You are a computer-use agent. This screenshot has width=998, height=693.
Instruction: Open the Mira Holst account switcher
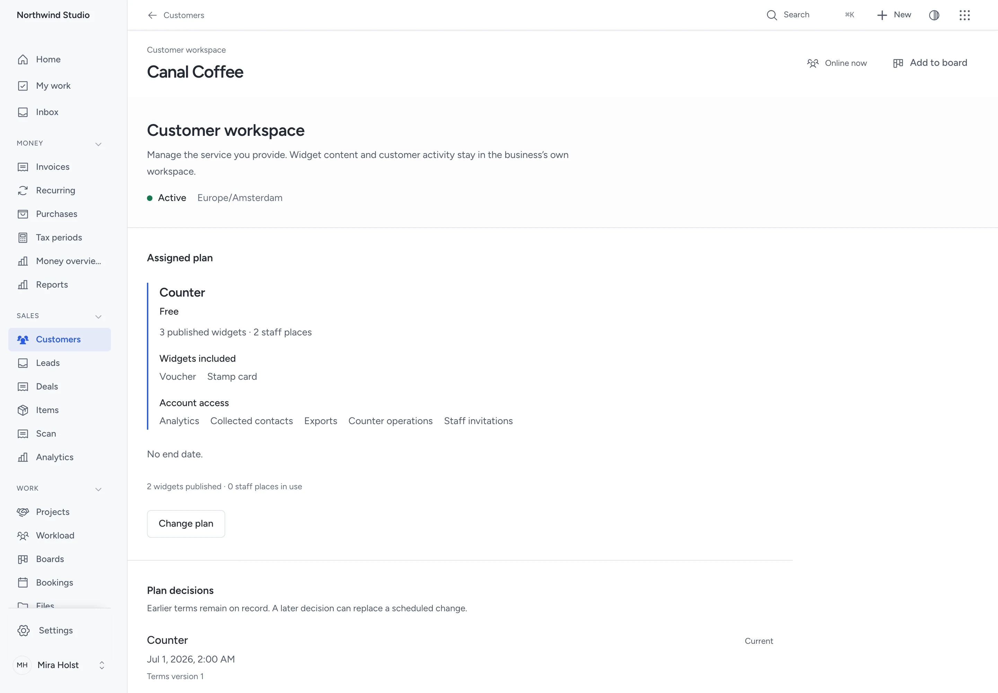tap(60, 665)
